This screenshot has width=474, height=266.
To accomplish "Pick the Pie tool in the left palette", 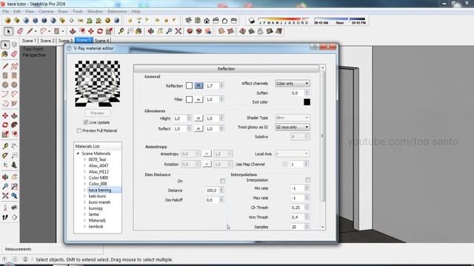I will tap(14, 103).
